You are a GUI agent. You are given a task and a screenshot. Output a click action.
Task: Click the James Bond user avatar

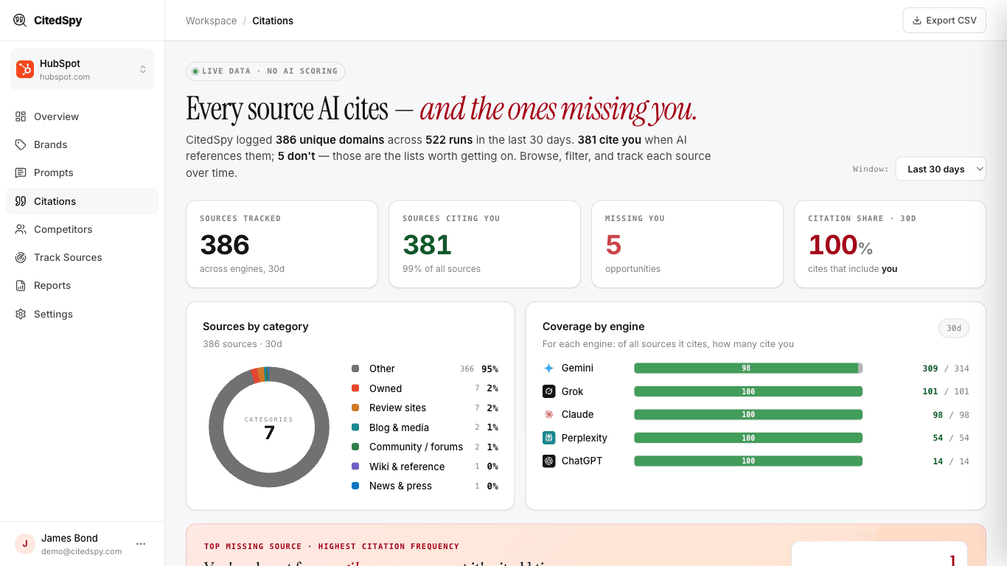pos(25,544)
